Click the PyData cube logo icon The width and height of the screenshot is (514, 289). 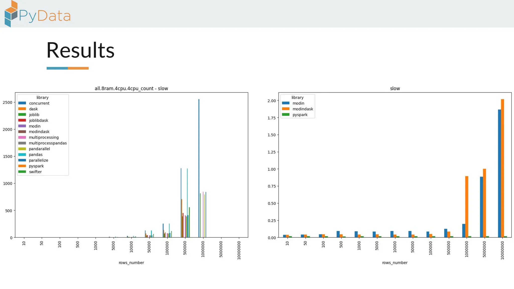pos(11,14)
